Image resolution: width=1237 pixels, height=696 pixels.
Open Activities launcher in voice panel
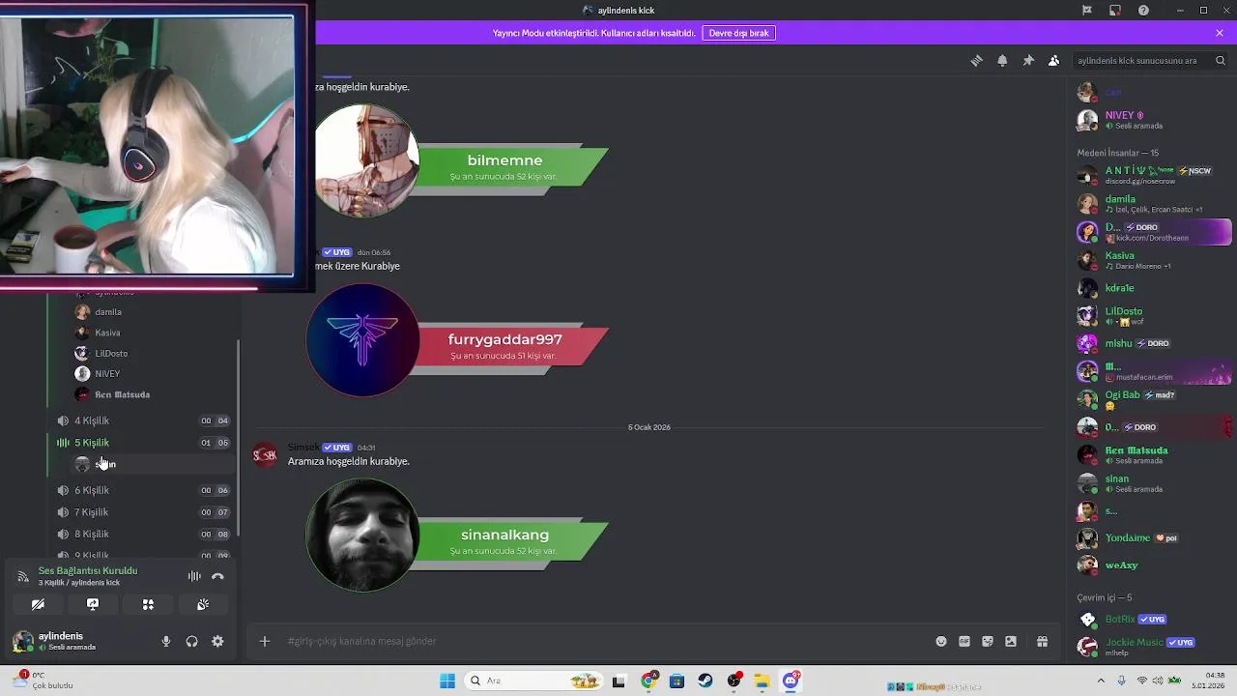(148, 604)
